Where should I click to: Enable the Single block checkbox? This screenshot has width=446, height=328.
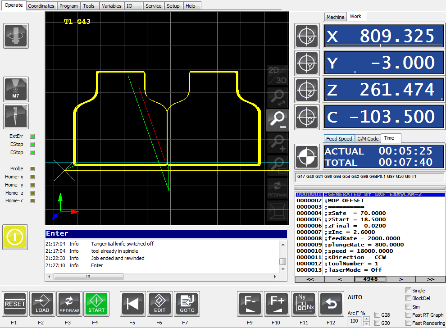tap(409, 291)
